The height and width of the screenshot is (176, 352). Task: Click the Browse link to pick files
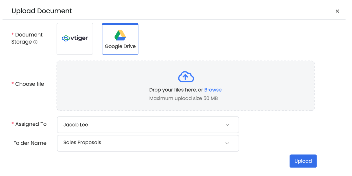[x=213, y=90]
